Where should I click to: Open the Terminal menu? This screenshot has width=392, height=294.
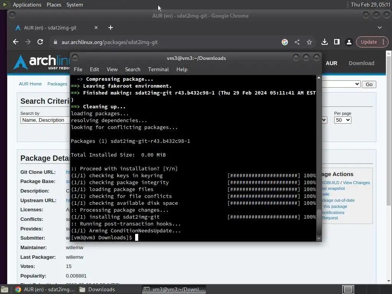[x=158, y=70]
